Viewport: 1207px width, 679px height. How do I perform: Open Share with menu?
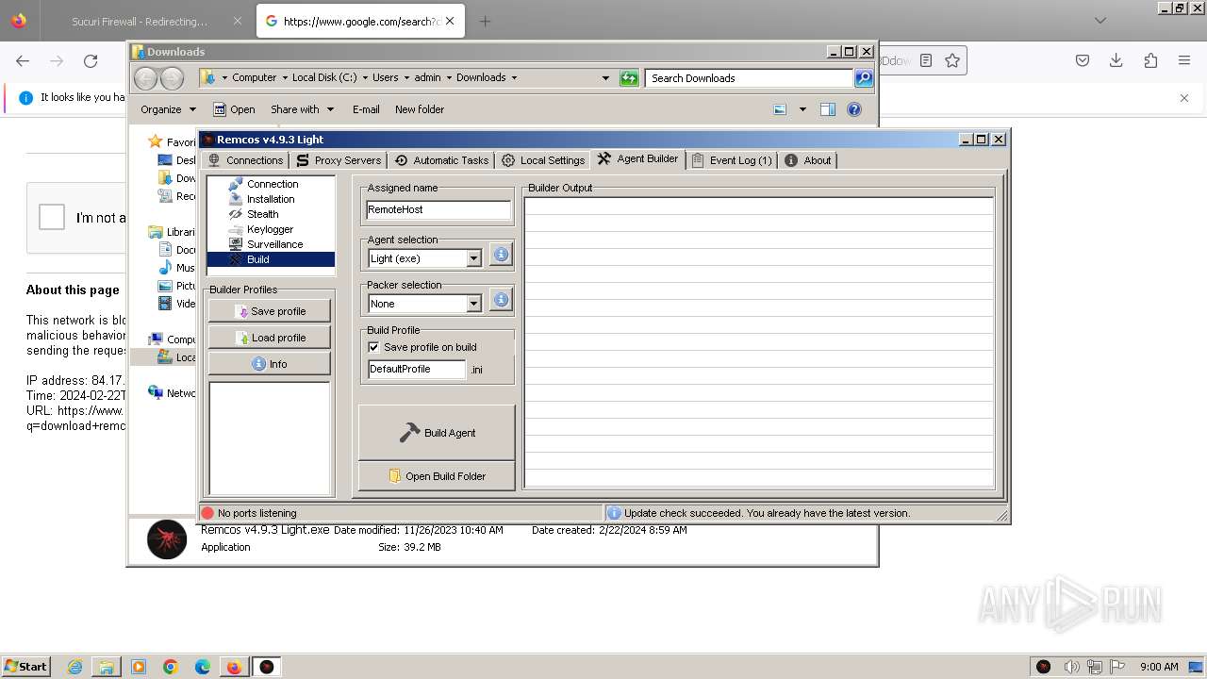pyautogui.click(x=302, y=109)
